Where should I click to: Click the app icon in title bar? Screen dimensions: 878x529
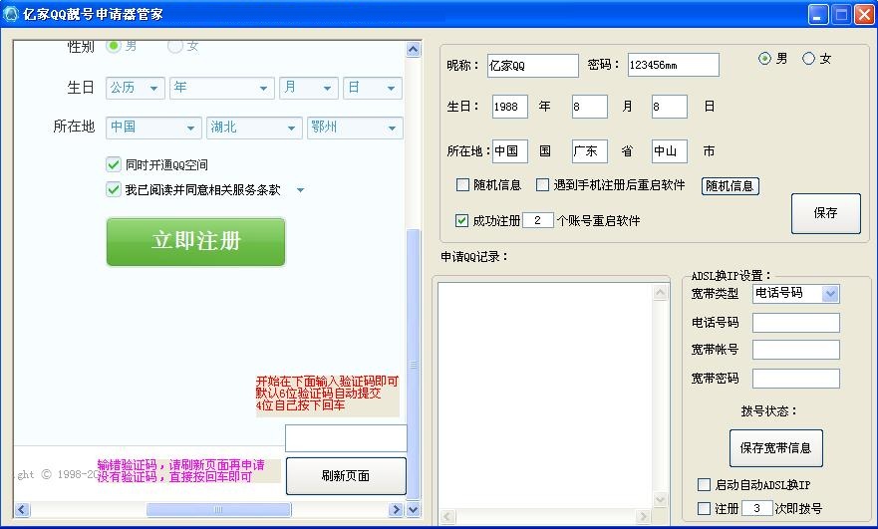(11, 14)
